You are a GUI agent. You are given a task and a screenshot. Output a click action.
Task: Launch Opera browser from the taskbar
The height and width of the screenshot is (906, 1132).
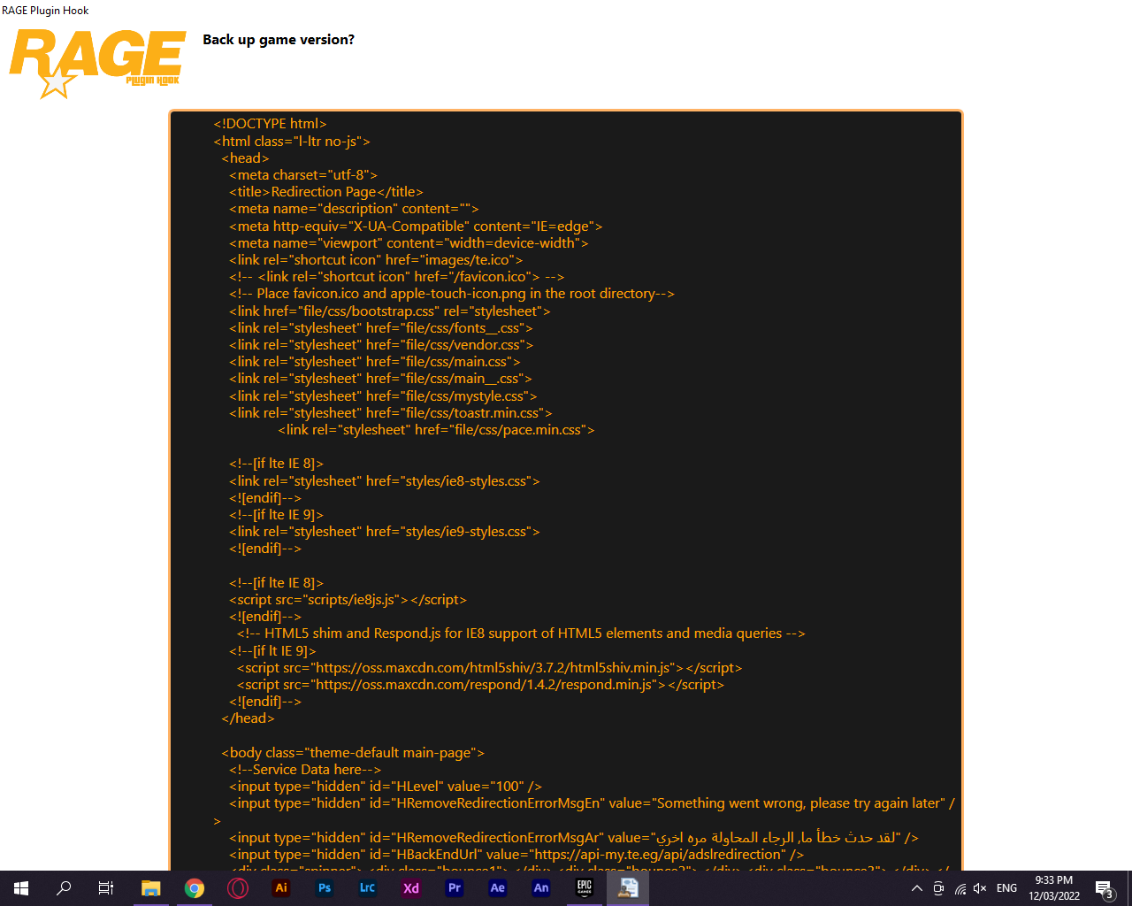(x=238, y=888)
